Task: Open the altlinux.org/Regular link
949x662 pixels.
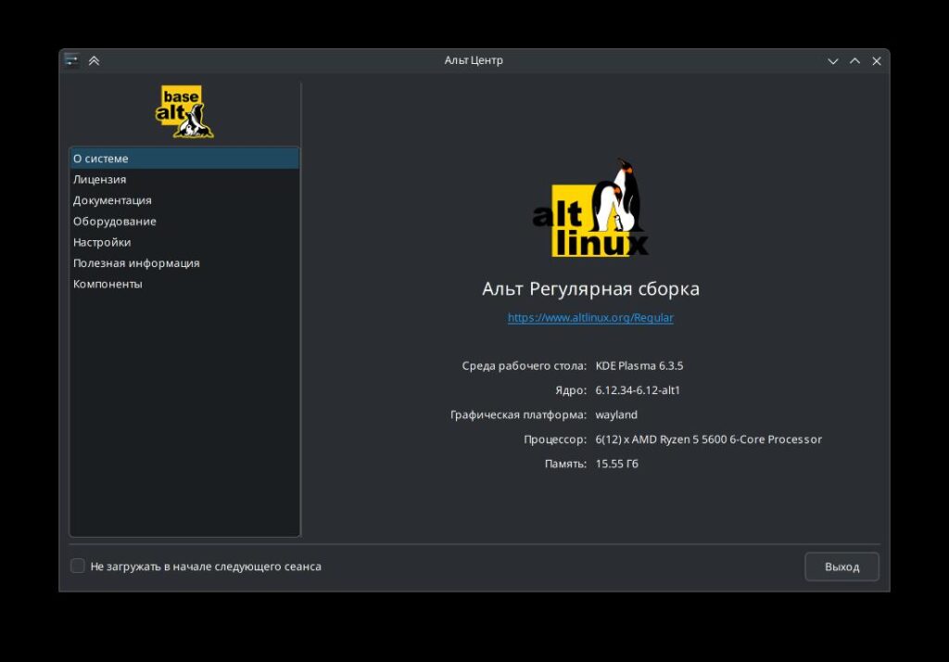Action: pyautogui.click(x=590, y=317)
